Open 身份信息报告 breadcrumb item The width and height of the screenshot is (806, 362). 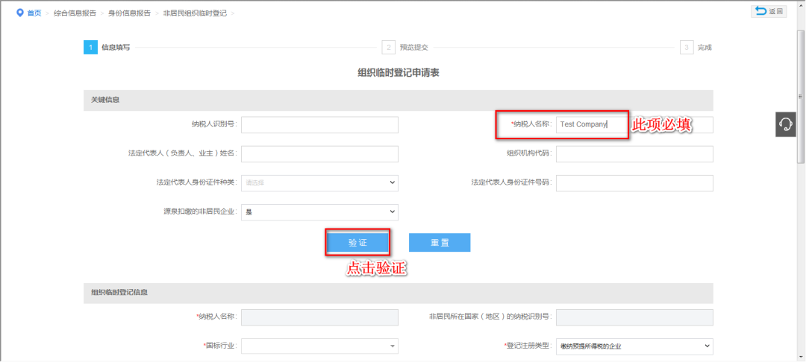pyautogui.click(x=129, y=13)
